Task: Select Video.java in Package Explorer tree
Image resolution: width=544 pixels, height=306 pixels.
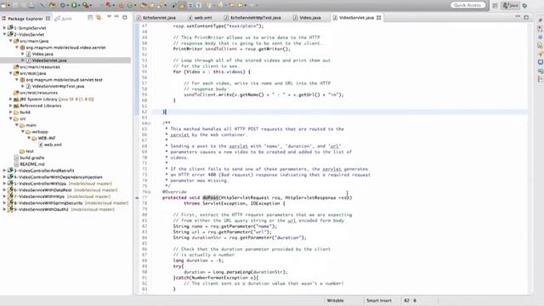Action: [x=42, y=54]
